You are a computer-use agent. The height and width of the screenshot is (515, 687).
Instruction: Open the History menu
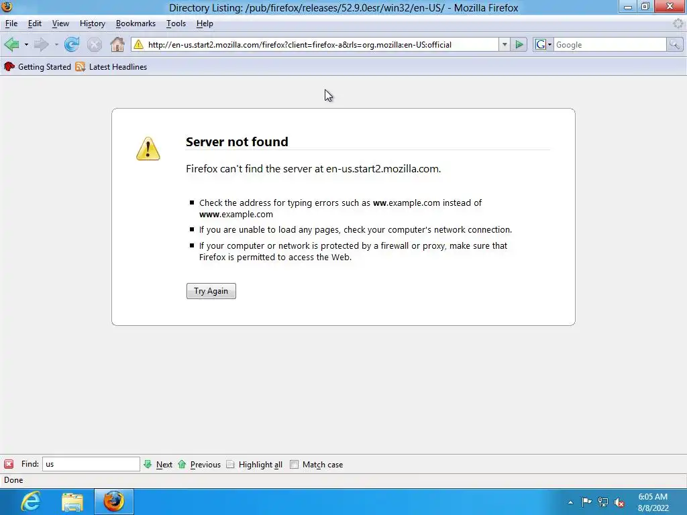tap(93, 23)
